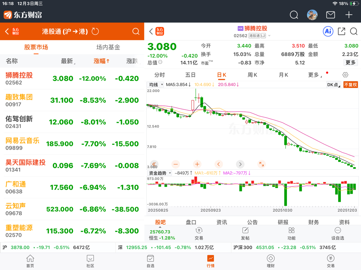The image size is (361, 270).
Task: Open 交易 trade action icon
Action: [x=199, y=233]
